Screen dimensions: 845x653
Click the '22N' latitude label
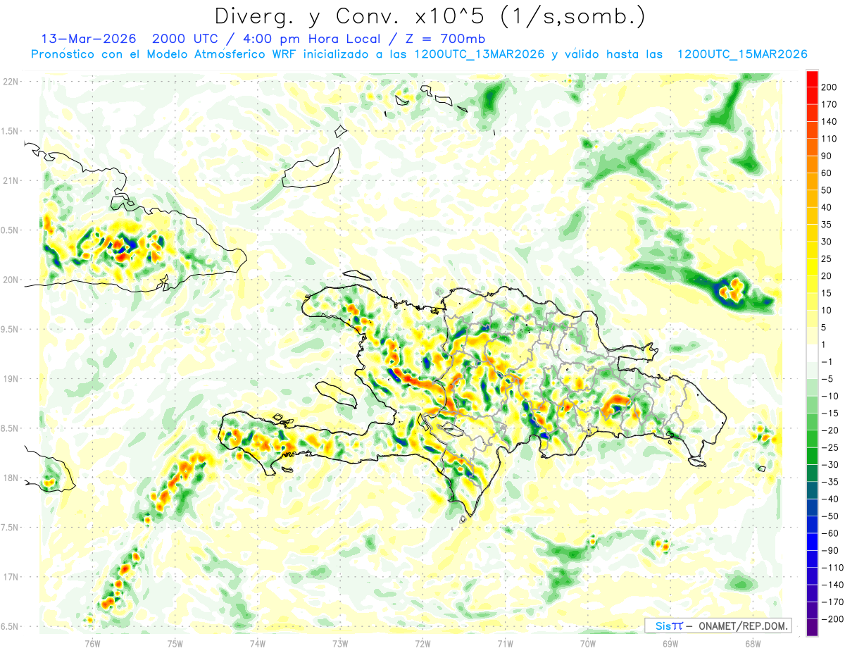click(10, 81)
